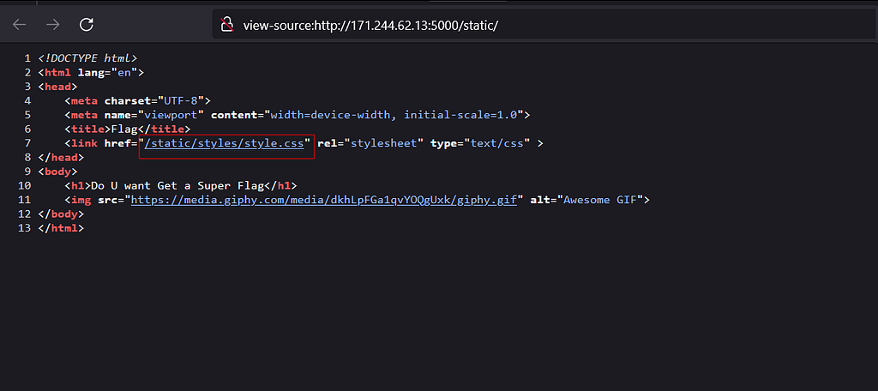Click the closing body tag
Viewport: 878px width, 391px height.
pos(61,214)
